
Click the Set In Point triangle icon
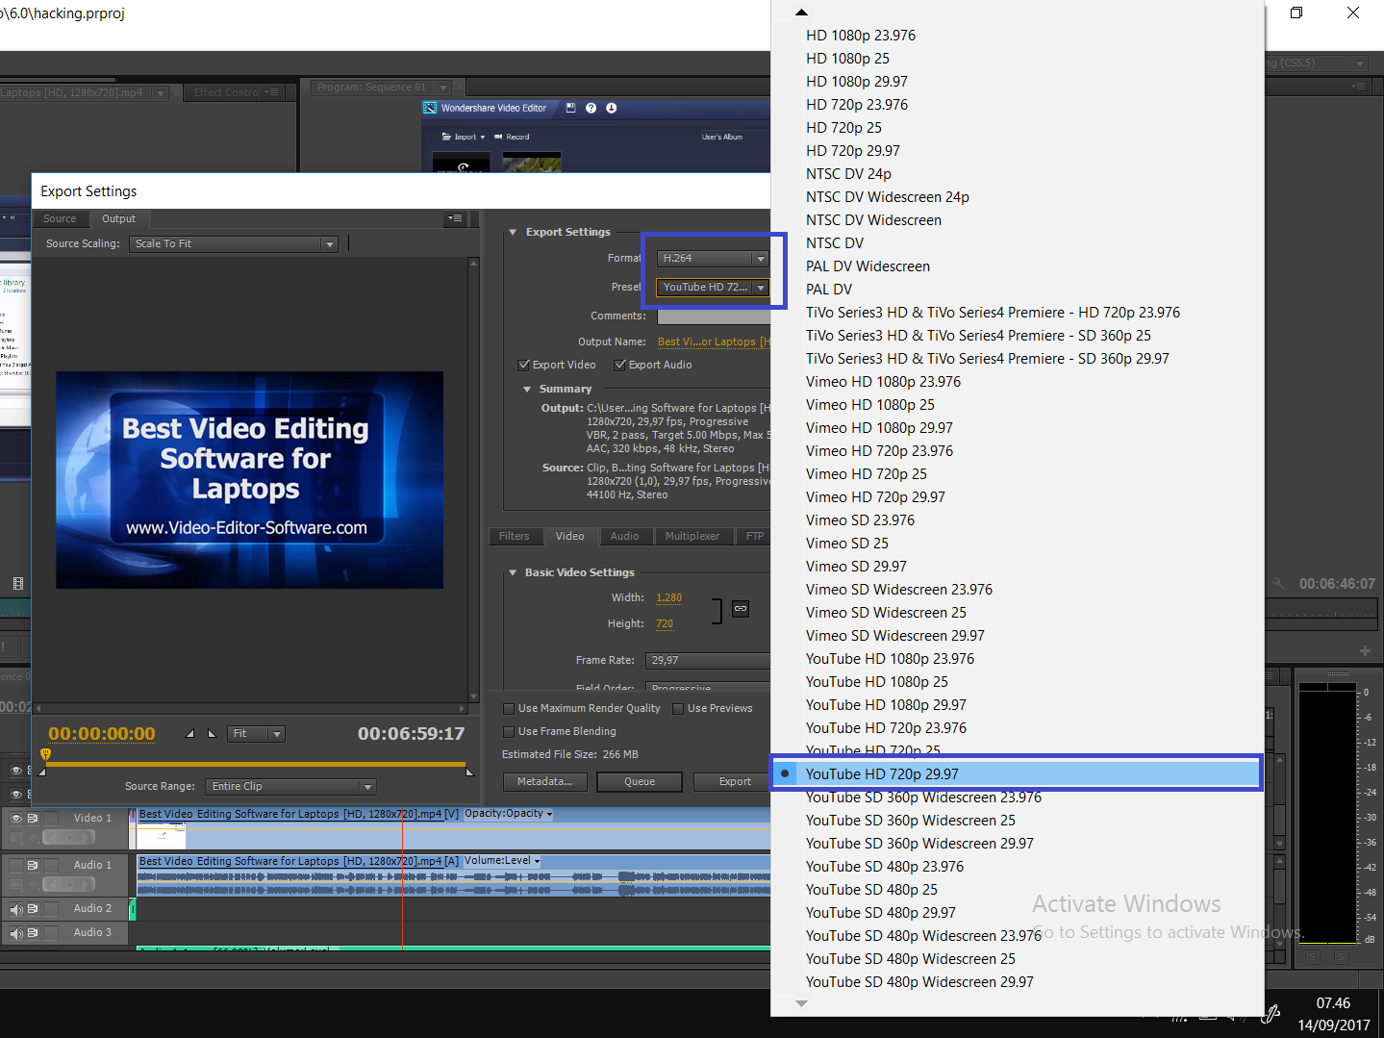point(190,734)
